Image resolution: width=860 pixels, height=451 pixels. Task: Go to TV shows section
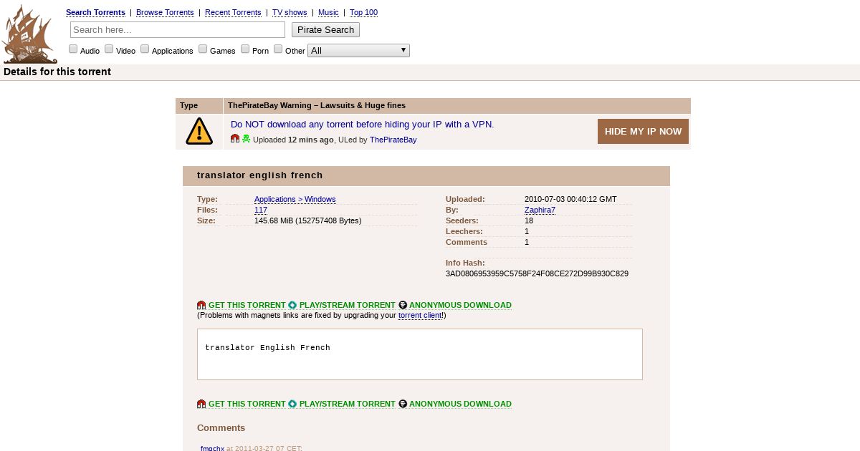(290, 12)
